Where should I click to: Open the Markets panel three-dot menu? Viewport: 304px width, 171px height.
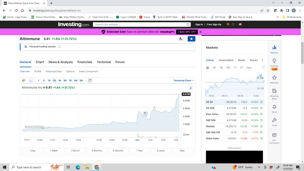(x=263, y=60)
